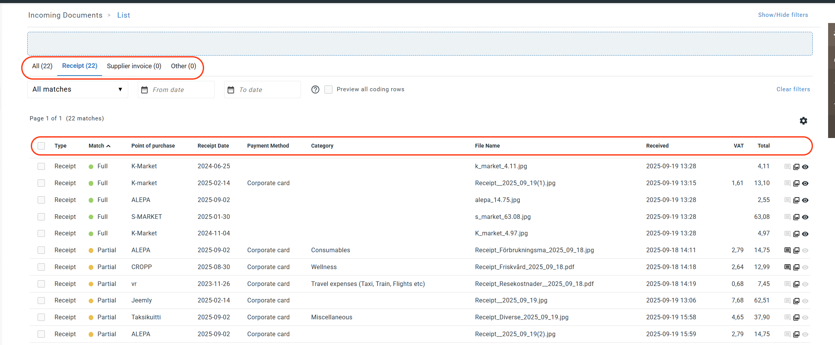Click the Clear filters link
Screen dimensions: 835x345
[793, 89]
